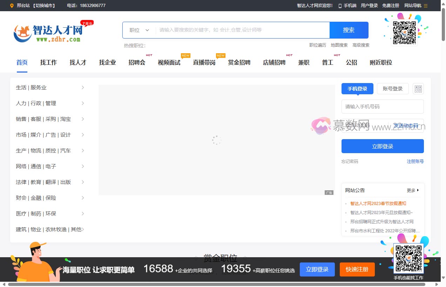Expand 更多 in the 网站公告 panel
Screen dimensions: 446x287
[x=412, y=190]
